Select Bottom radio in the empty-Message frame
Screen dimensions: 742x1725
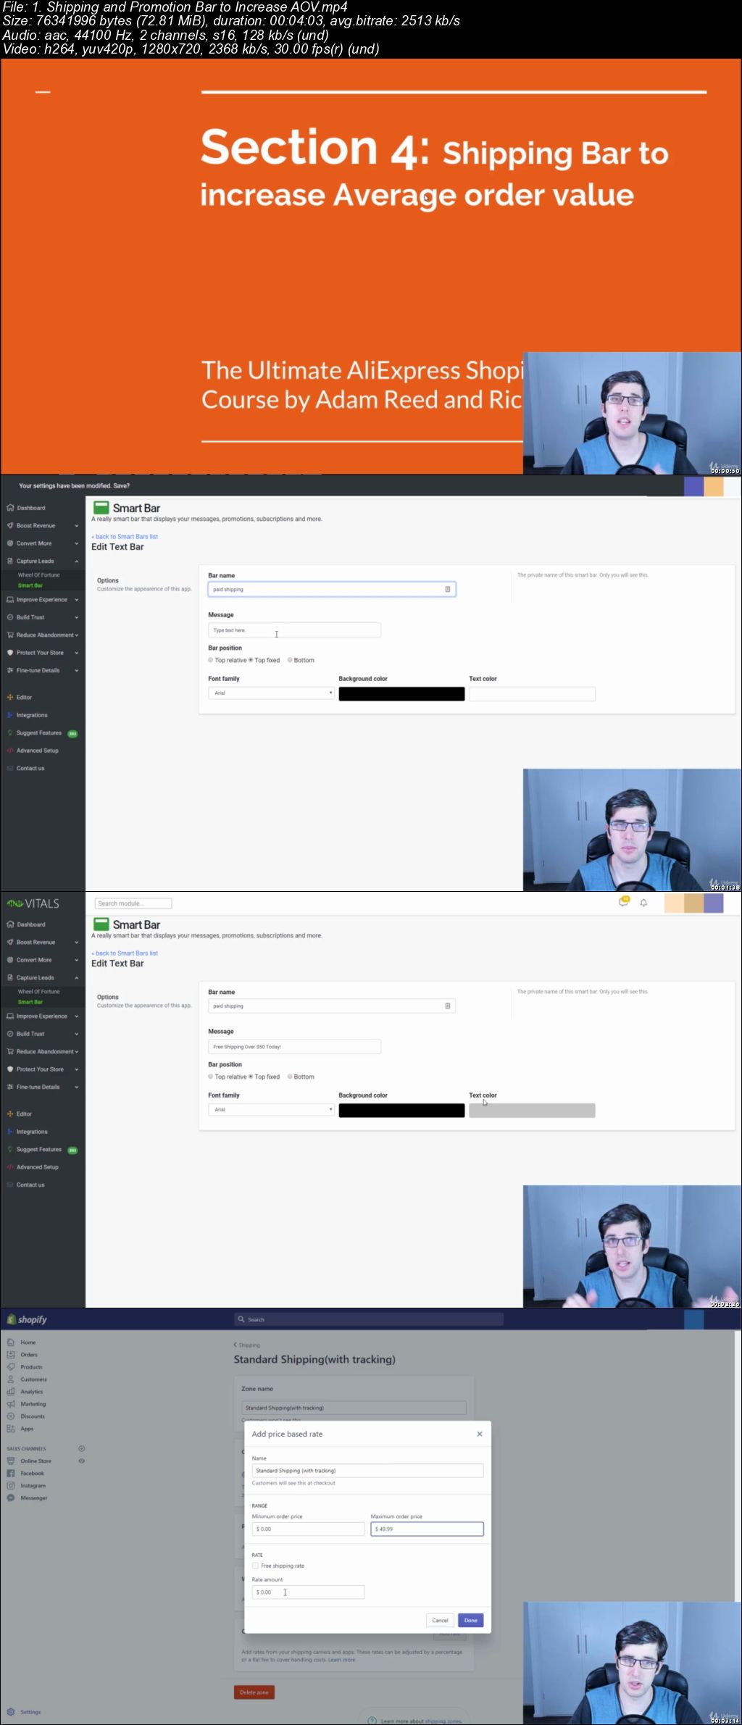(290, 660)
